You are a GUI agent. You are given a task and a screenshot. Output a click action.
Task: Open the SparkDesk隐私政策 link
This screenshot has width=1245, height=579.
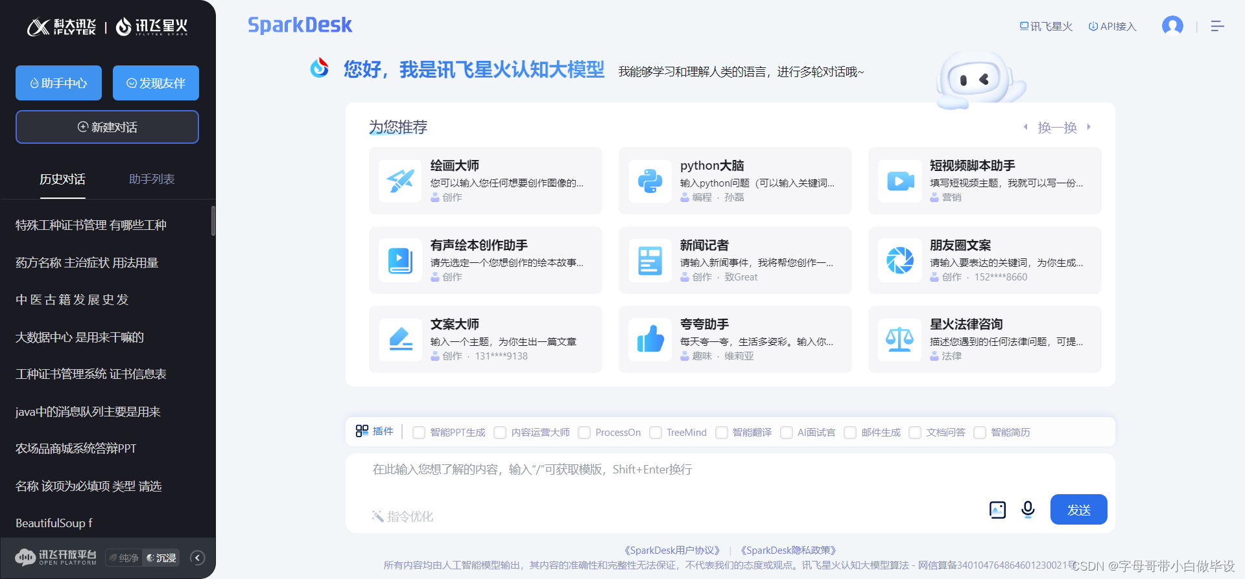[x=788, y=551]
